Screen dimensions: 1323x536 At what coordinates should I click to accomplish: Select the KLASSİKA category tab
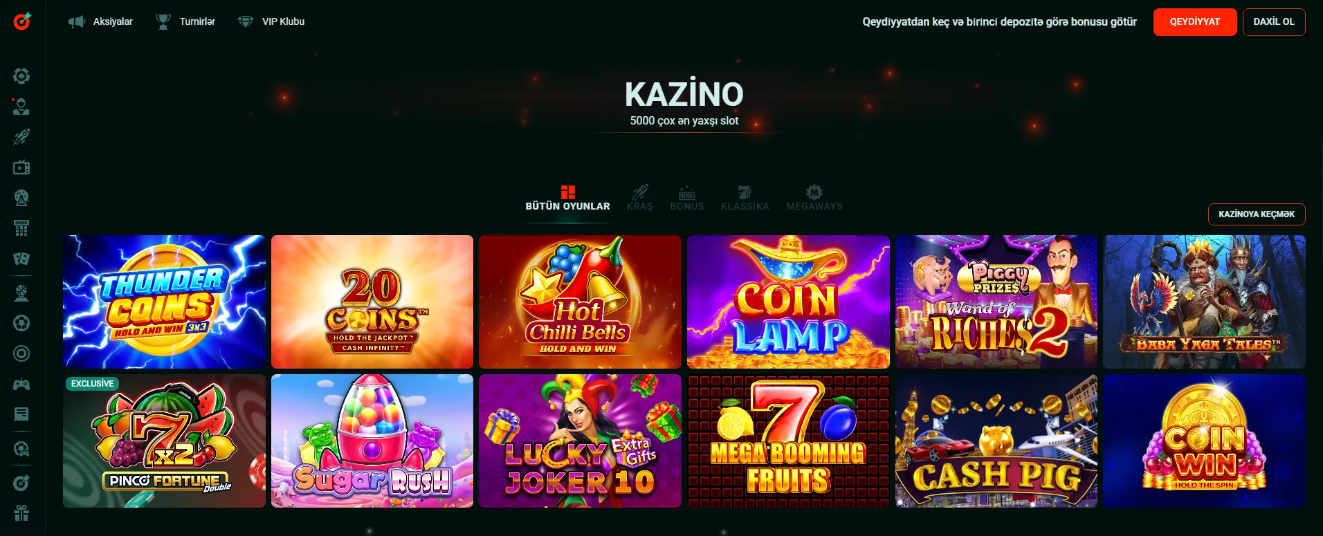745,198
